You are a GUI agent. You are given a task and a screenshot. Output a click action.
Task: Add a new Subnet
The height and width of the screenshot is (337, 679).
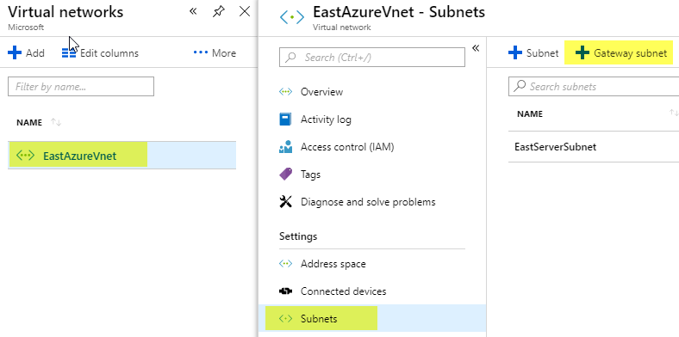pyautogui.click(x=533, y=53)
